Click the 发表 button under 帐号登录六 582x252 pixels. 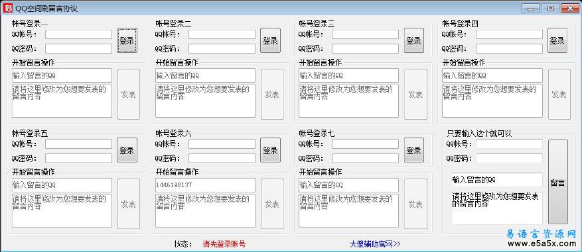tap(272, 204)
